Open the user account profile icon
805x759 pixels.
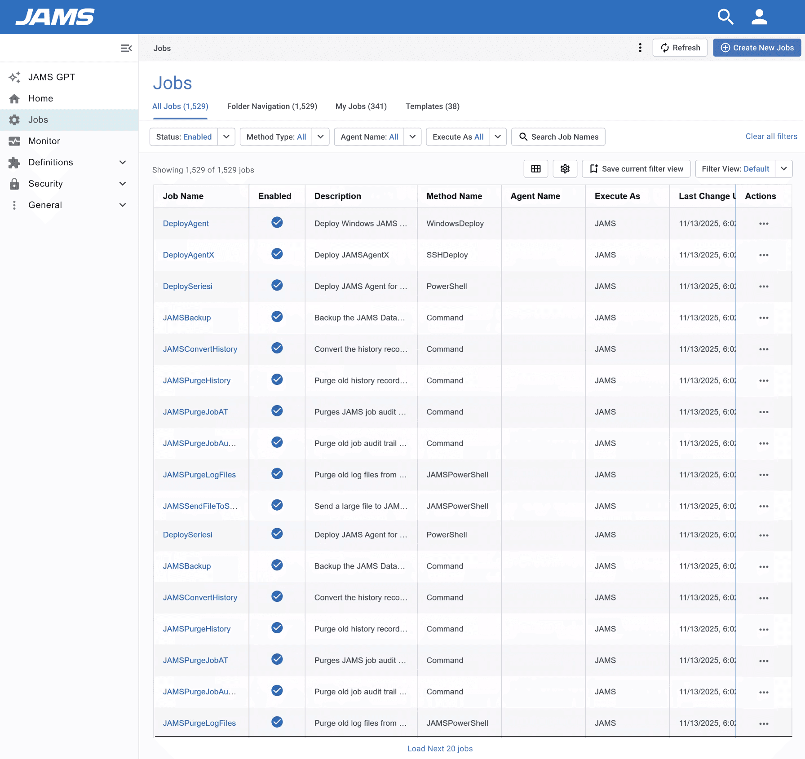759,17
